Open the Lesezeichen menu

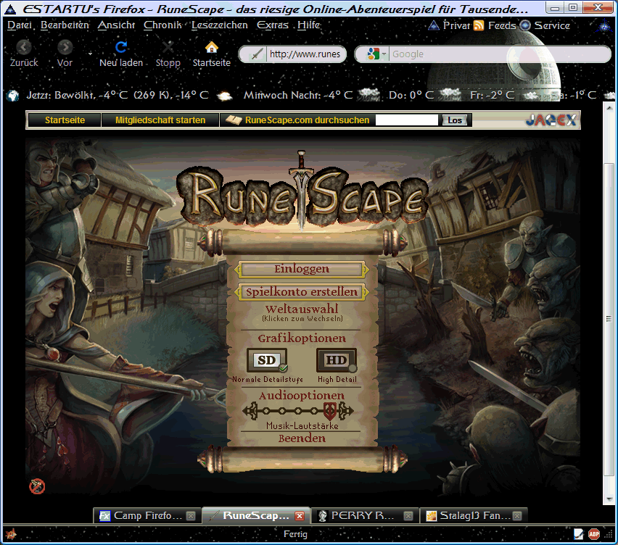220,25
